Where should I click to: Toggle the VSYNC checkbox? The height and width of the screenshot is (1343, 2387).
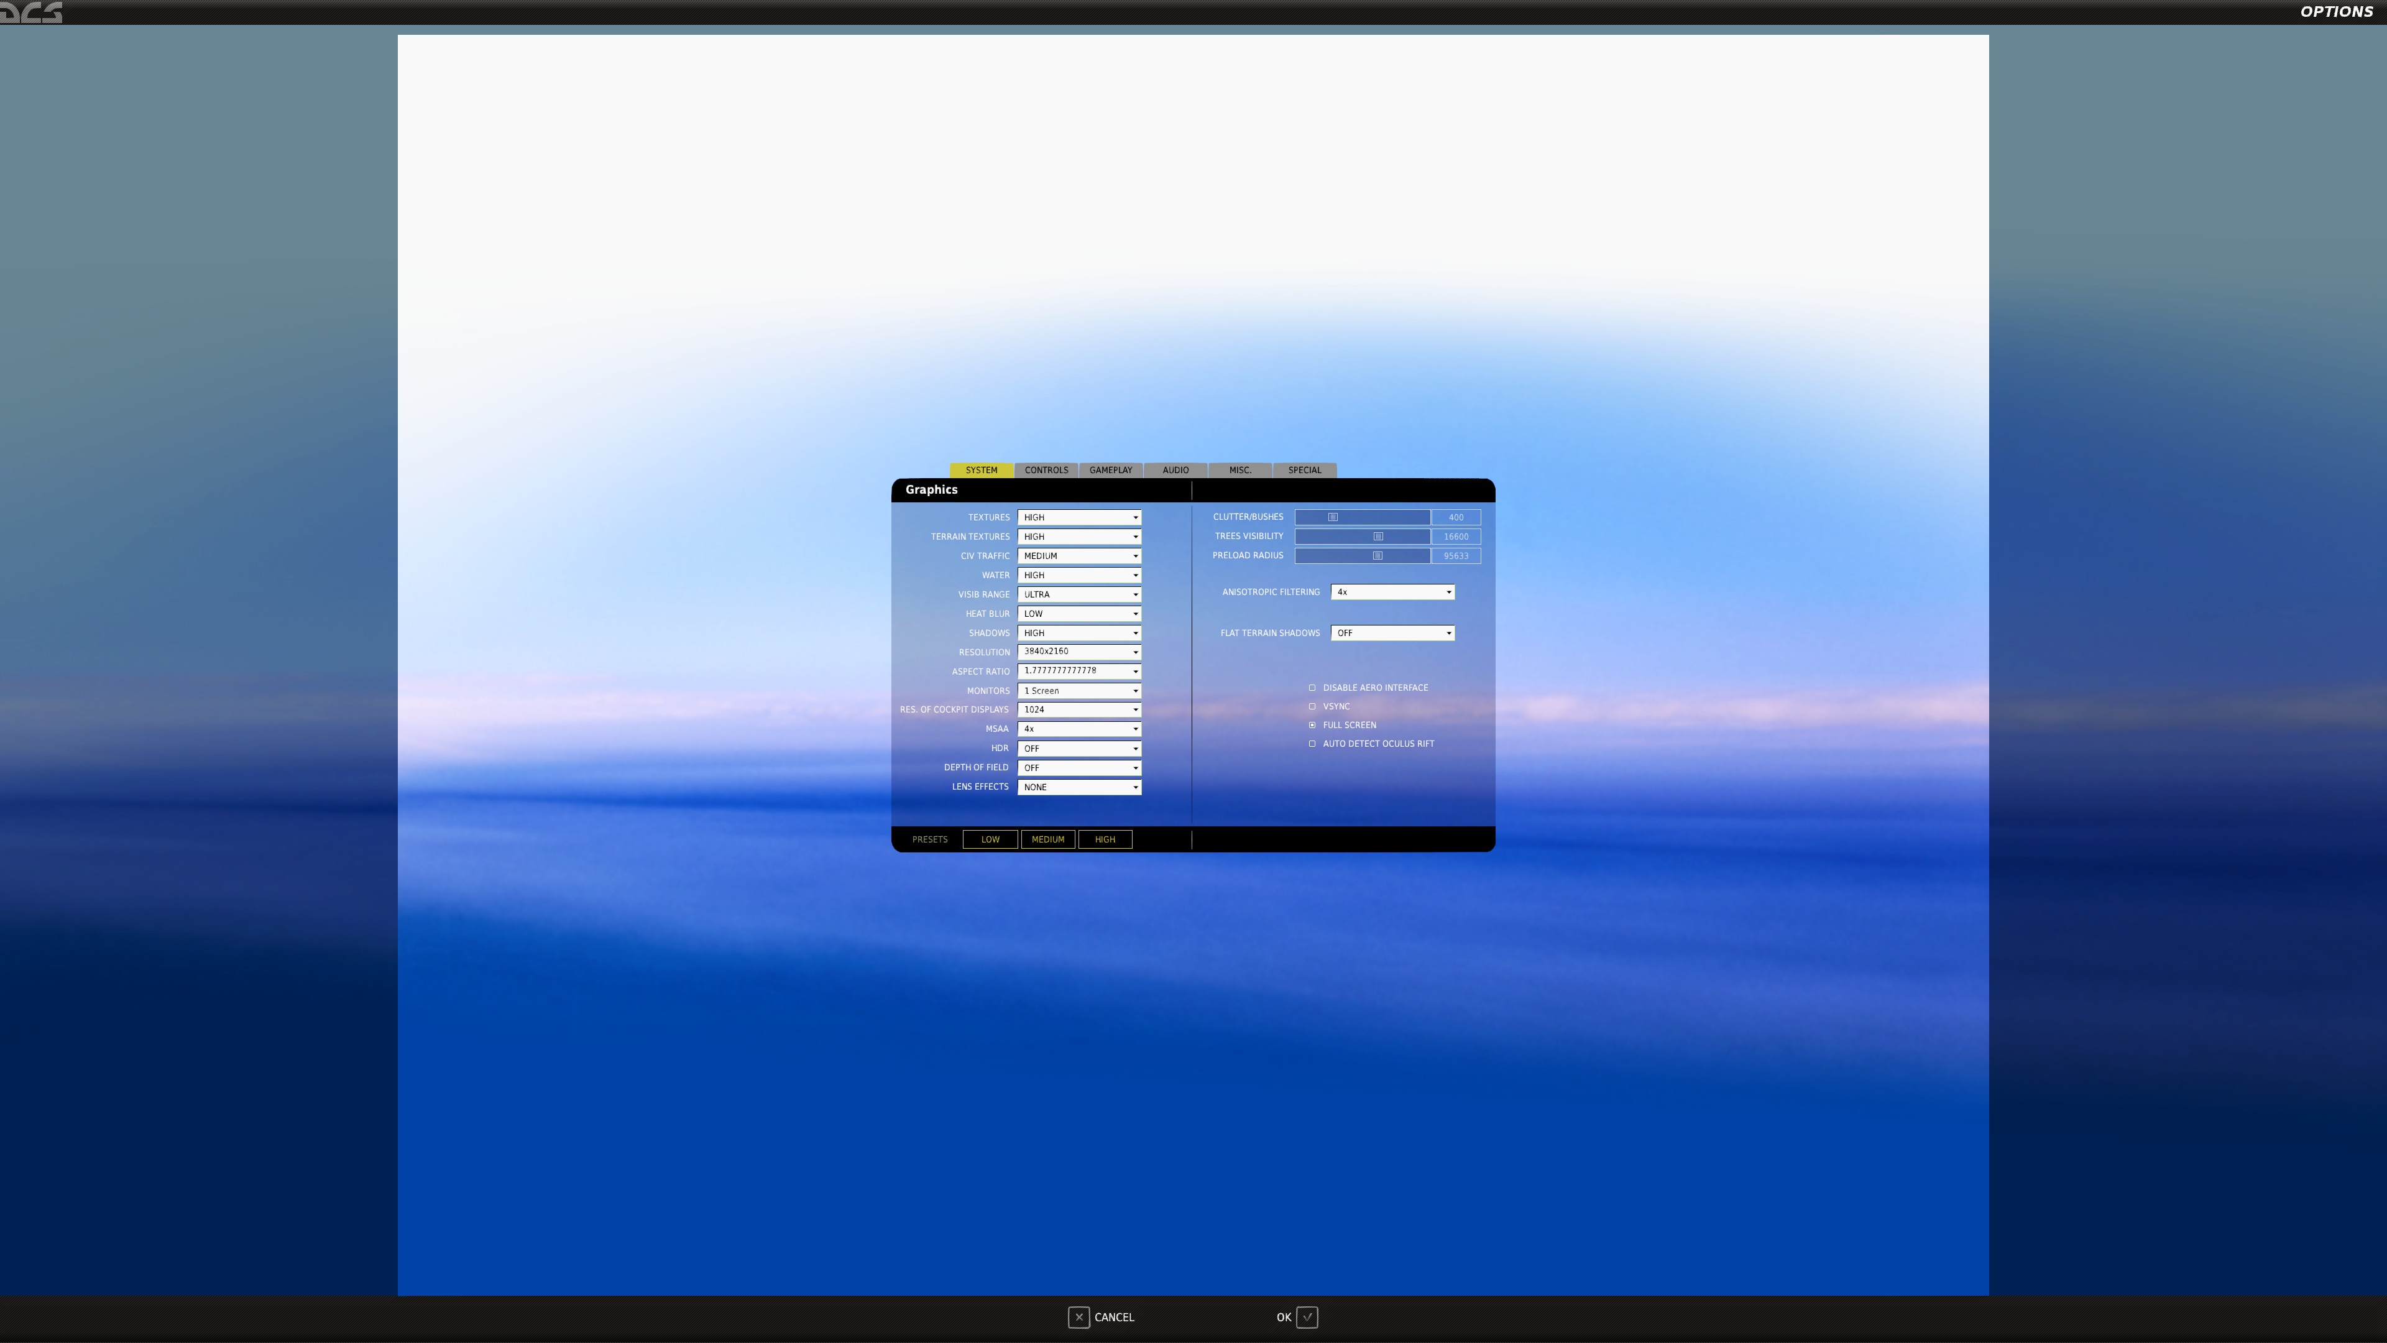[x=1312, y=706]
